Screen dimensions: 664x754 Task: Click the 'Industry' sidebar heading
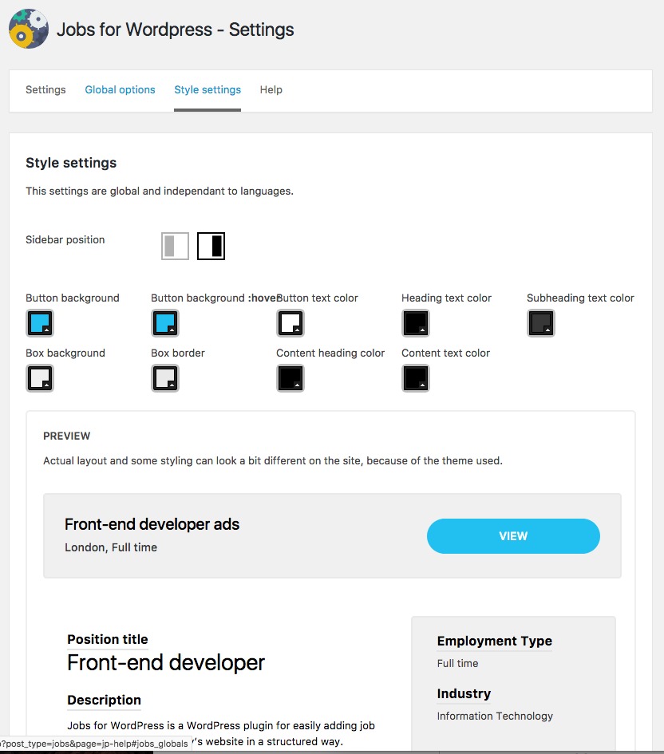click(464, 694)
